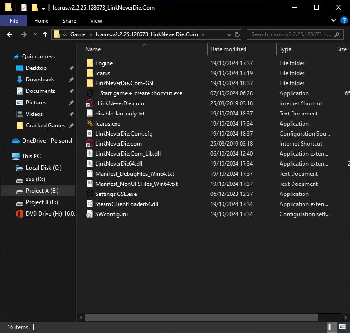Click the breadcrumb chevron after the folder name
Image resolution: width=350 pixels, height=333 pixels.
(203, 34)
